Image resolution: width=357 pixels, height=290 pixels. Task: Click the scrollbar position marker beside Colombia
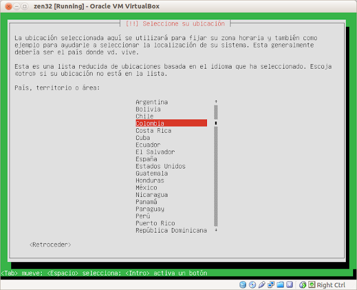click(216, 123)
